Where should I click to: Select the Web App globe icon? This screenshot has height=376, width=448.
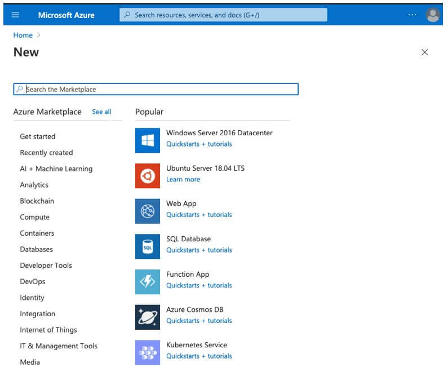point(148,211)
